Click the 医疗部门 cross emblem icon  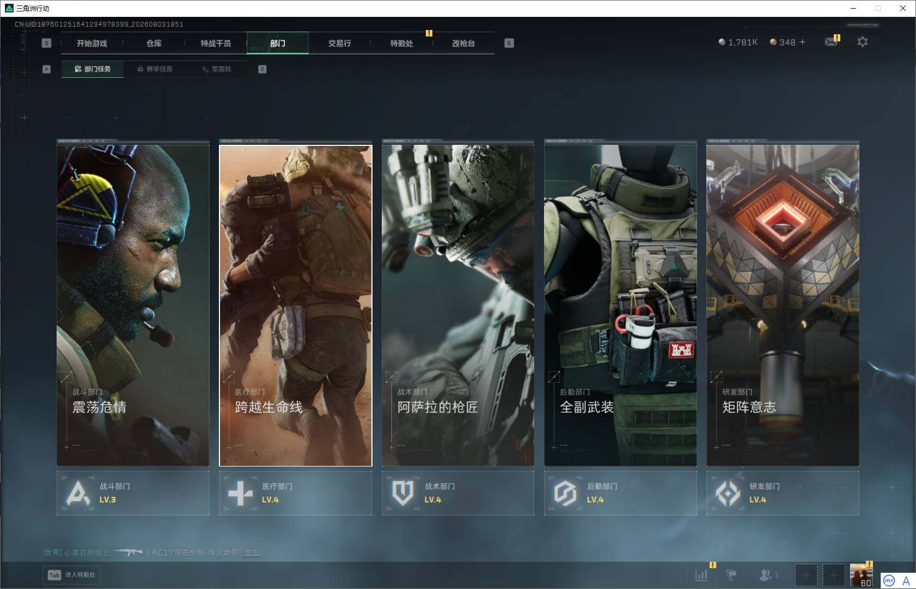241,493
